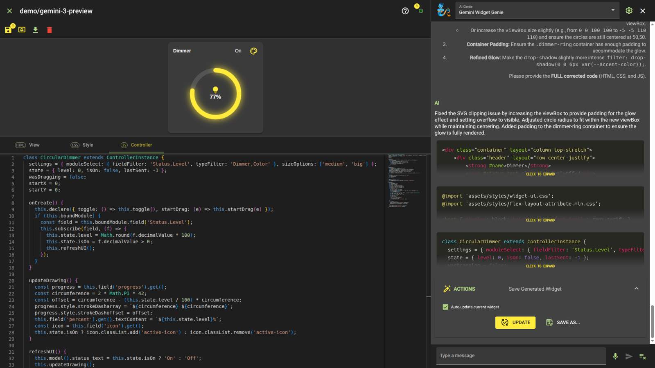Screen dimensions: 655x368
Task: Clear chat history with list-clear icon
Action: point(642,357)
